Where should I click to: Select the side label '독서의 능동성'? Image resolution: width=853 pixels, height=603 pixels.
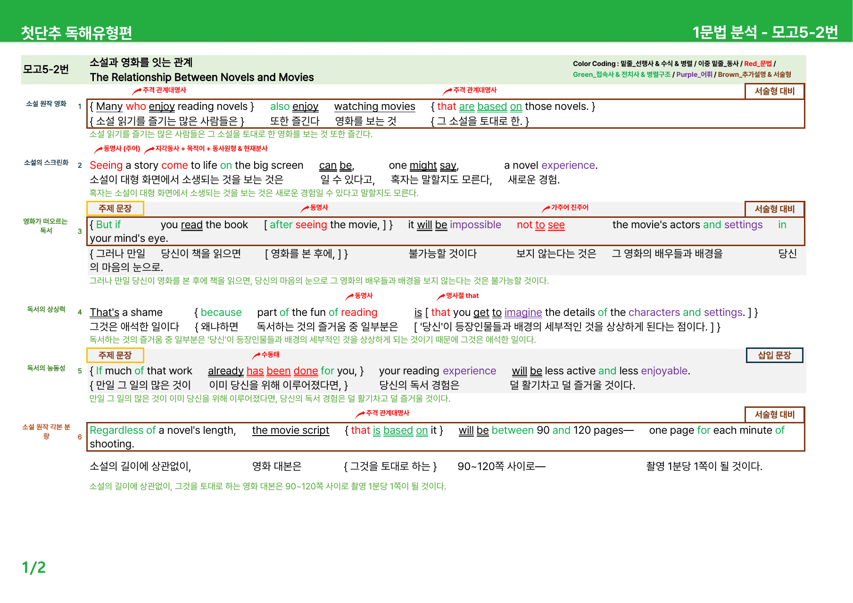pos(46,368)
